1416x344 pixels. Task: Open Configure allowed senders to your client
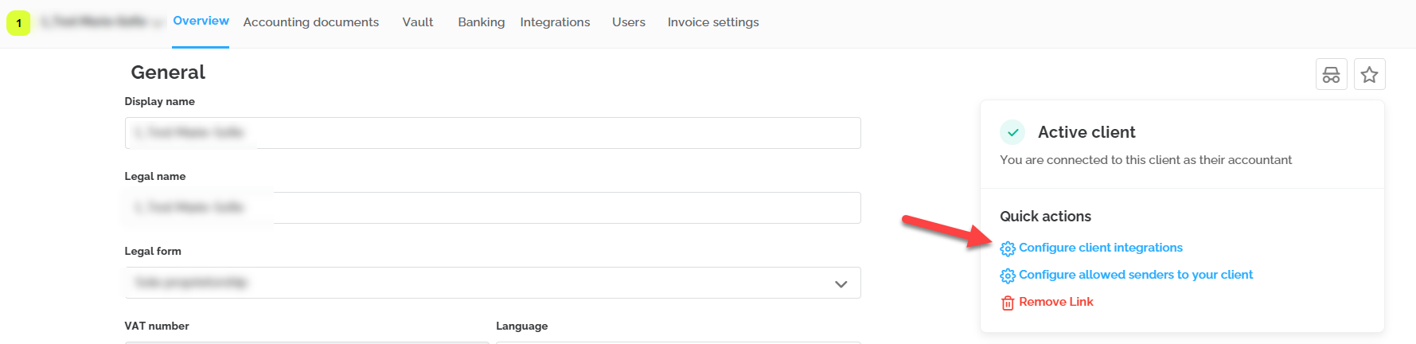1135,275
